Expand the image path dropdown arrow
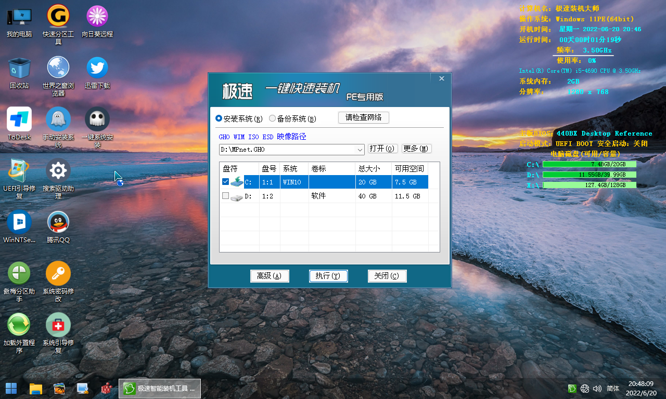 coord(360,150)
